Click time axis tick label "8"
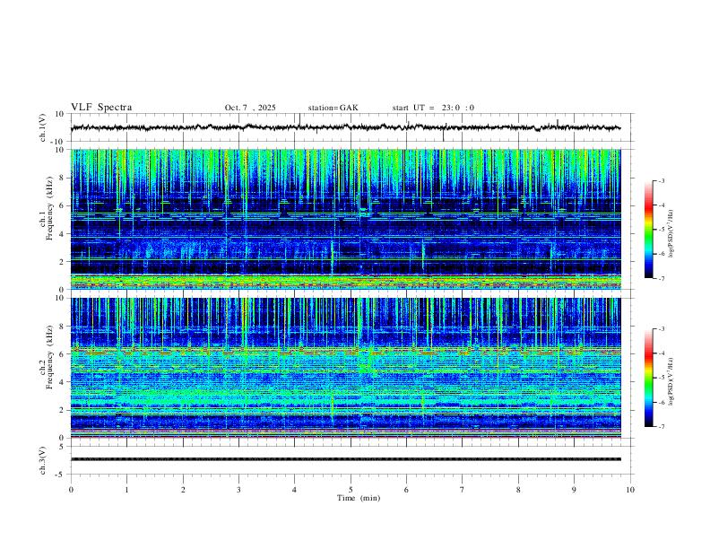This screenshot has height=549, width=710. point(518,490)
